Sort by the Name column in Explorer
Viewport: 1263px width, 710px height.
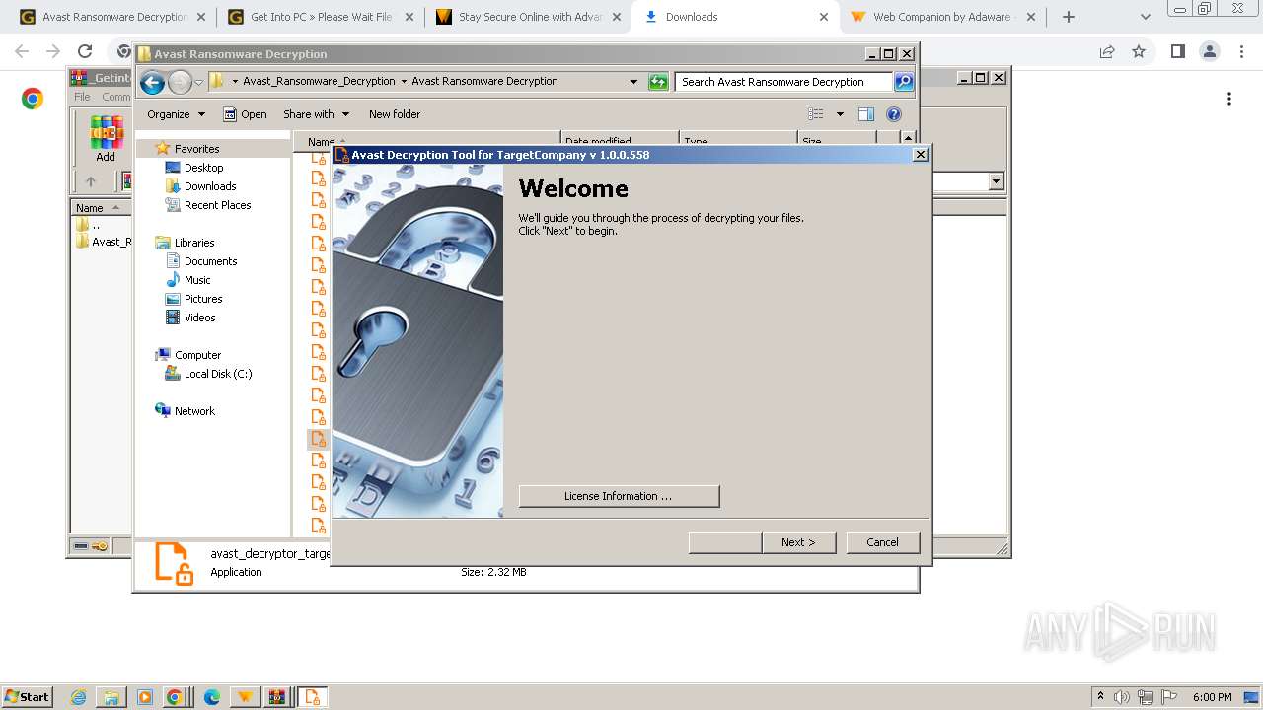[426, 141]
